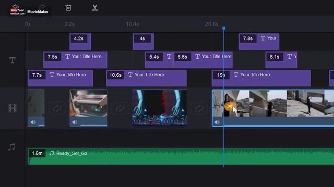Screen dimensions: 334x187
Task: Click the 0s mark on the ruler
Action: (x=28, y=24)
